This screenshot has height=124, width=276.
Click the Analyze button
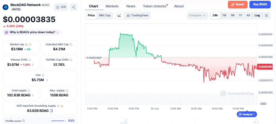(x=247, y=114)
